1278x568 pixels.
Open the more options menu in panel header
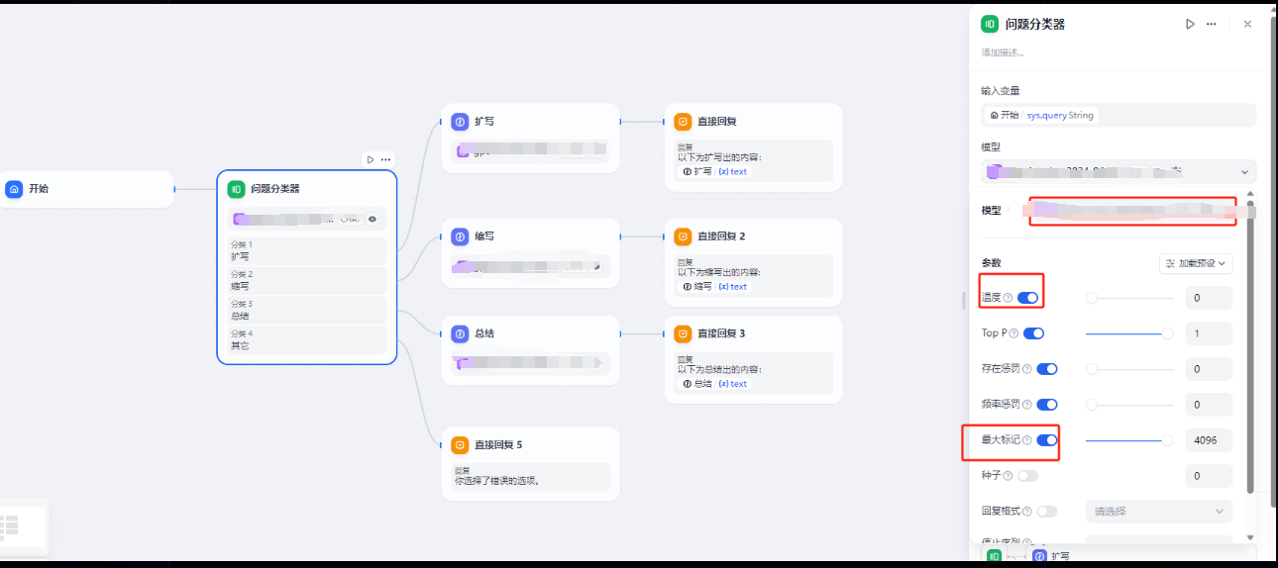tap(1212, 24)
